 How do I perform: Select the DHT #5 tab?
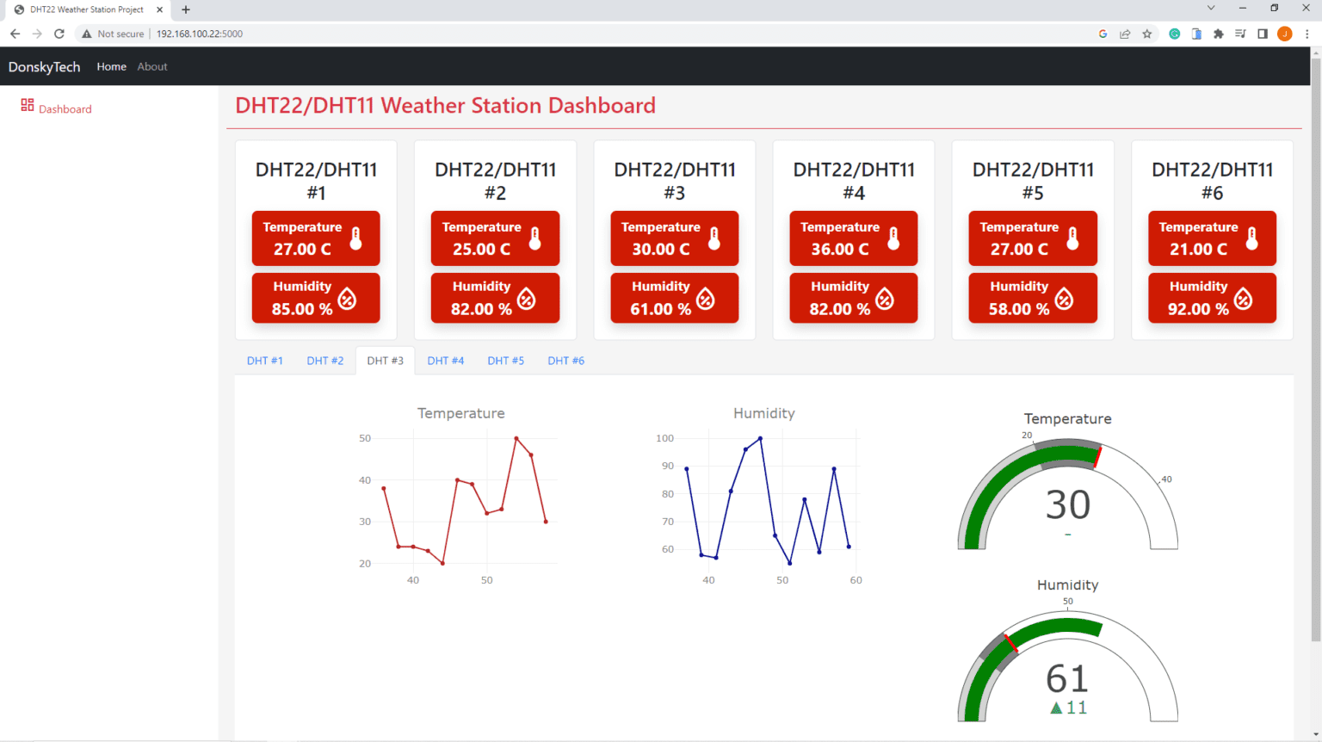pos(505,361)
